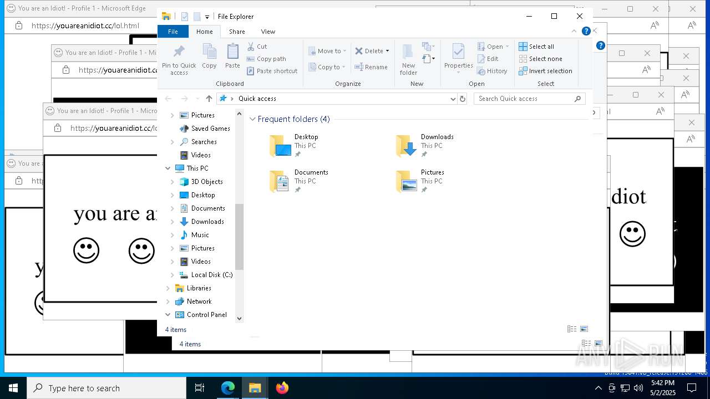Select Network in navigation pane
This screenshot has height=399, width=710.
pyautogui.click(x=199, y=301)
